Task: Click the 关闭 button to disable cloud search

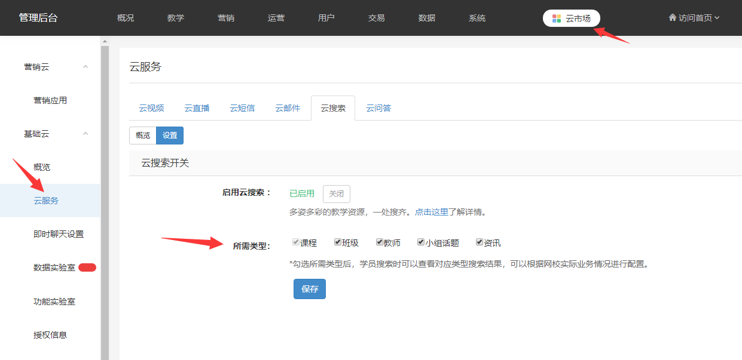Action: [x=337, y=194]
